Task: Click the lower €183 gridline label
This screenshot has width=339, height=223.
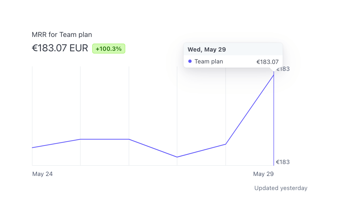Action: pyautogui.click(x=283, y=162)
